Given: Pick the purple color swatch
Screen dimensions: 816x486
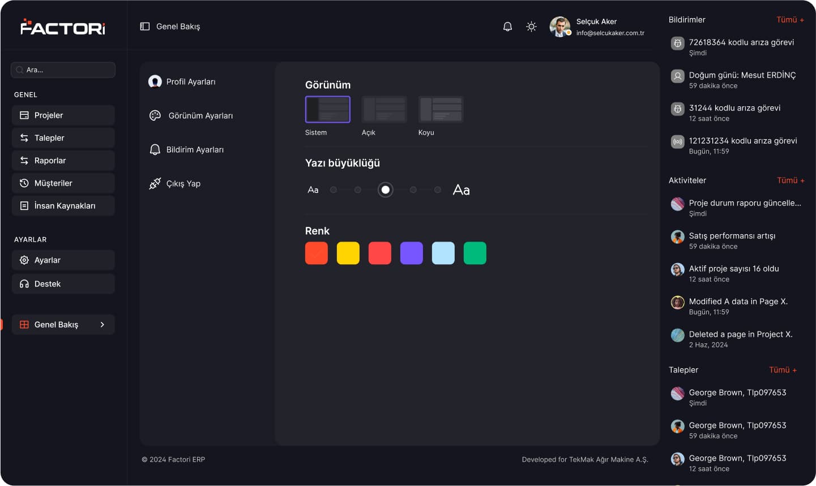Looking at the screenshot, I should point(412,253).
